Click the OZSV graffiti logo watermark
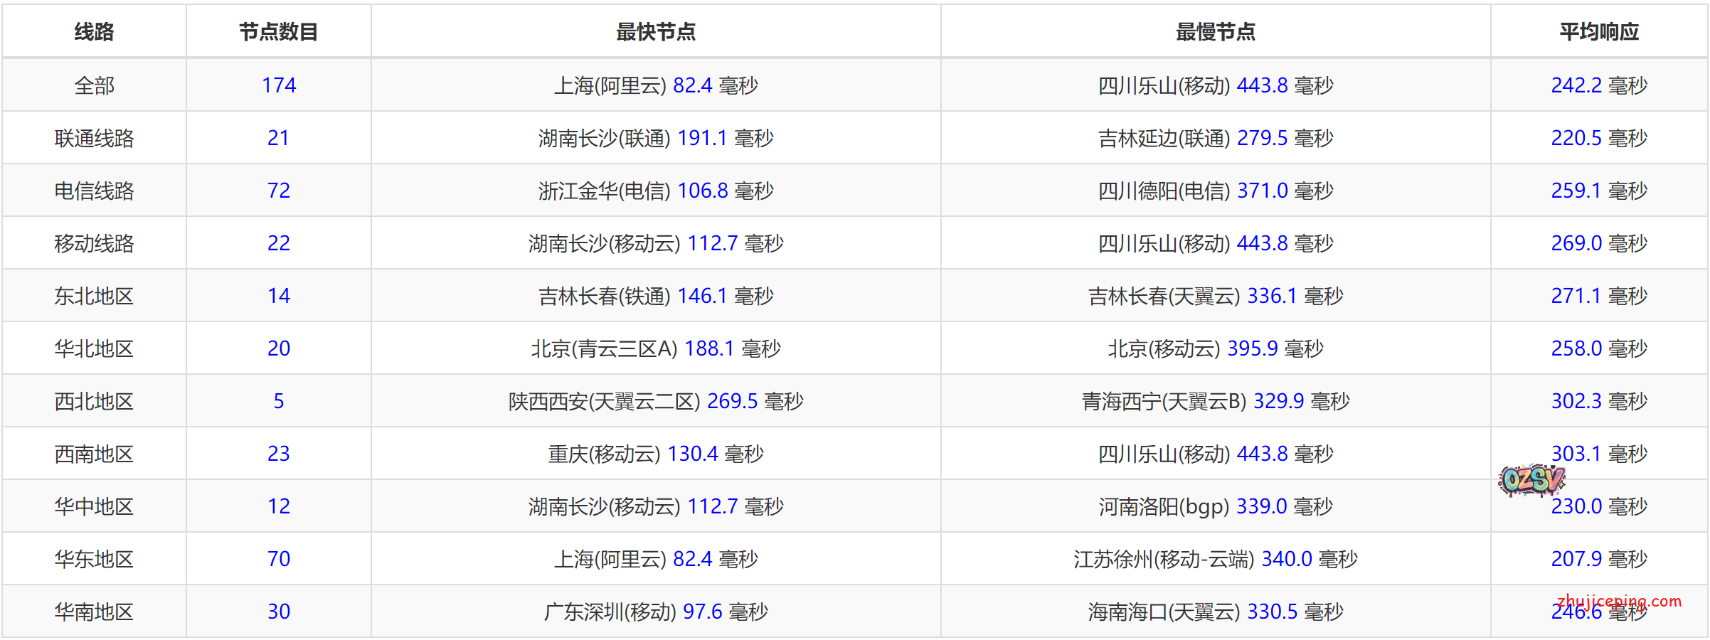 coord(1531,481)
